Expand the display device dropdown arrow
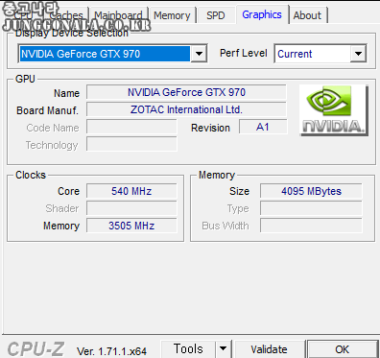This screenshot has width=380, height=358. pyautogui.click(x=199, y=54)
